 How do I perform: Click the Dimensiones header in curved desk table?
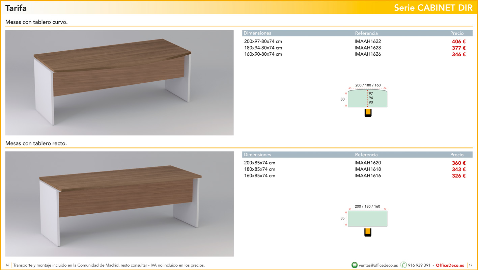tap(257, 33)
